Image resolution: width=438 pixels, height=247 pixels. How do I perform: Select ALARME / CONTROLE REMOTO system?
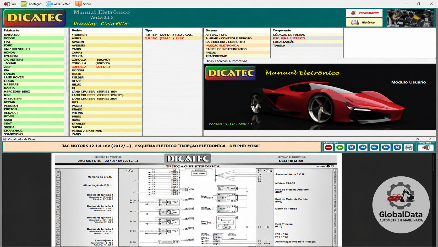[x=237, y=38]
